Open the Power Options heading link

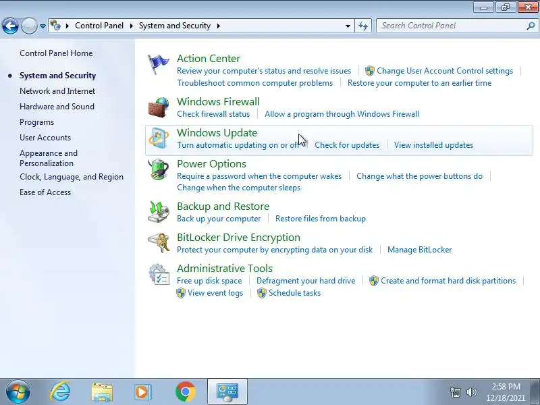(x=211, y=164)
